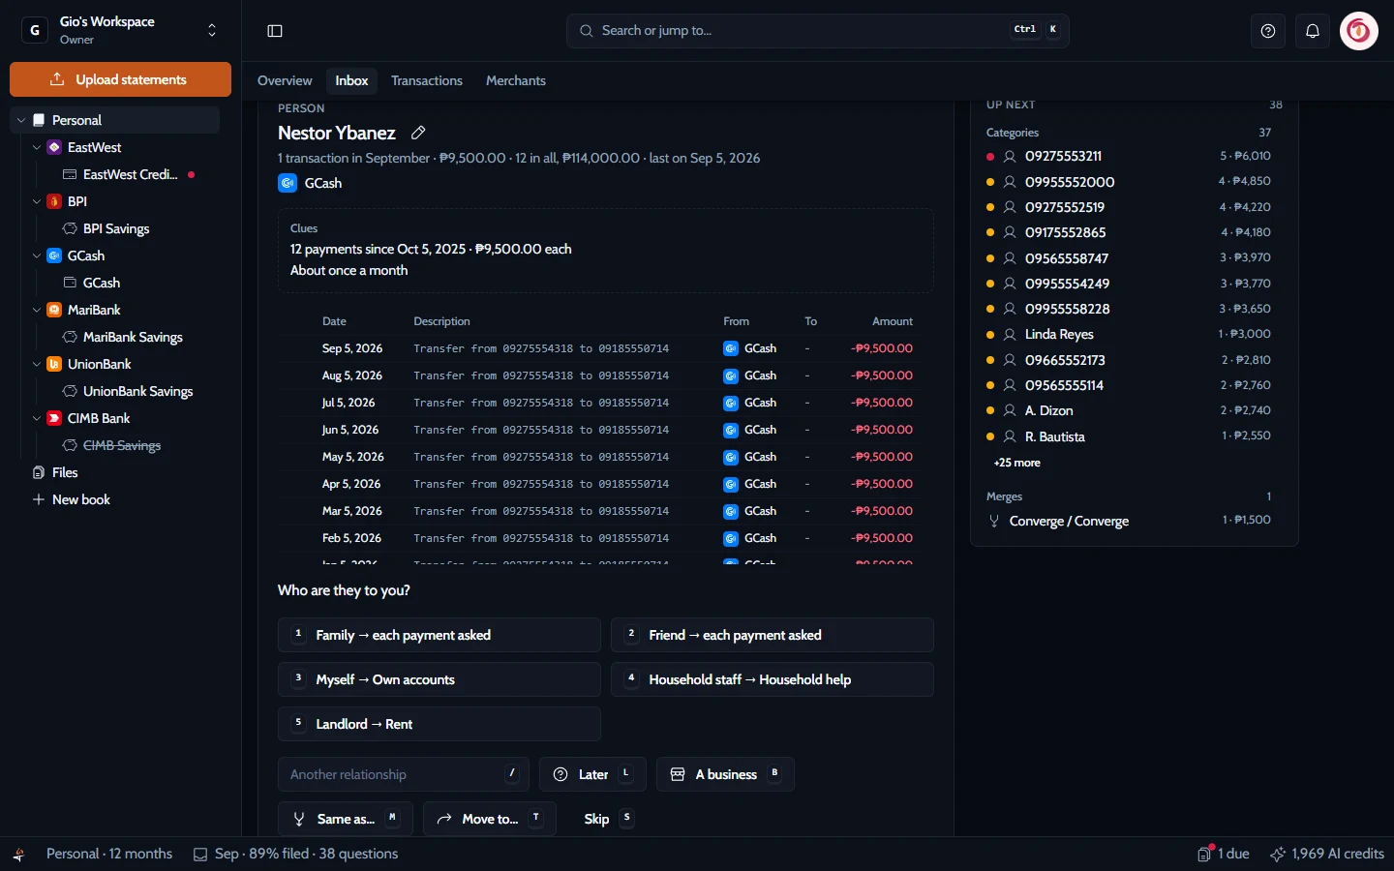Collapse the CIMB Bank group
The image size is (1394, 871).
pos(37,418)
